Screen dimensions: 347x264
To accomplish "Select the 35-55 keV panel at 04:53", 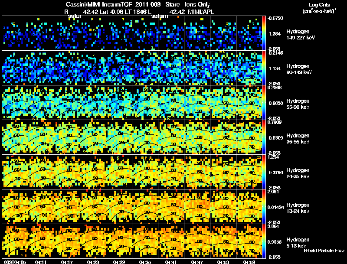I will point(223,137).
